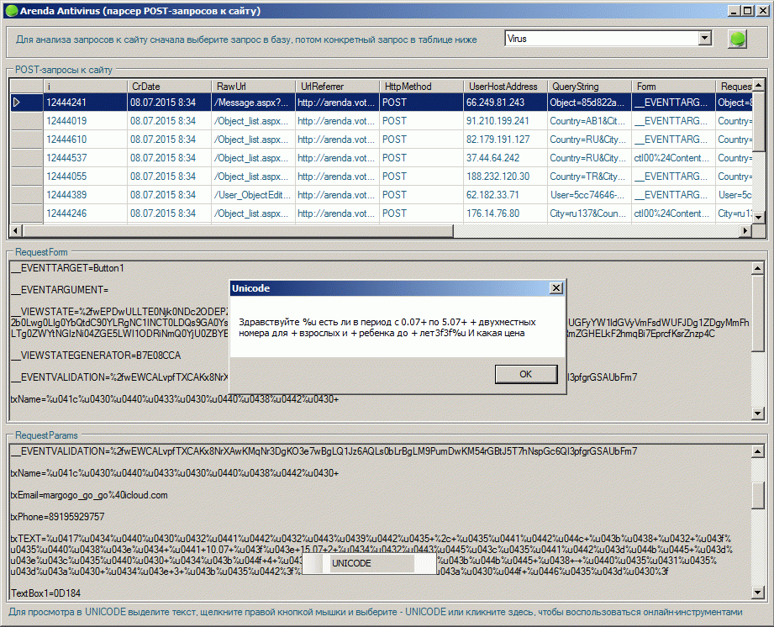Click the QueryString column header
This screenshot has width=774, height=627.
pos(589,87)
